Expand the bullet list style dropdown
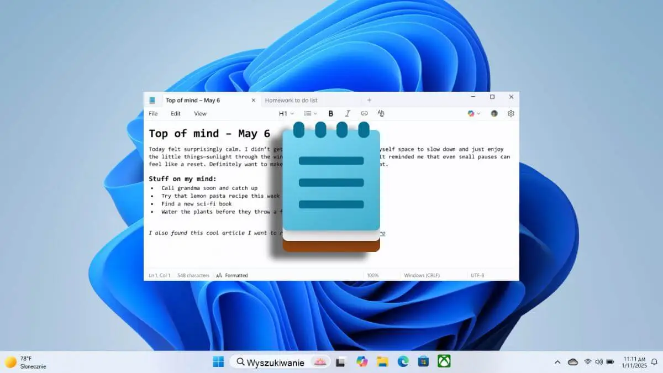The width and height of the screenshot is (663, 373). coord(310,113)
